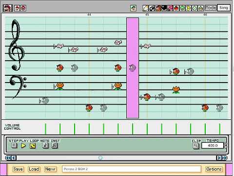Choose the white goose instrument icon
This screenshot has width=234, height=176.
click(152, 8)
